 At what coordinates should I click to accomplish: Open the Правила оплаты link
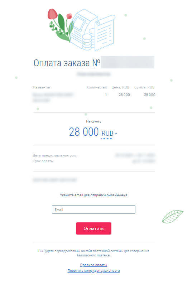(x=93, y=265)
